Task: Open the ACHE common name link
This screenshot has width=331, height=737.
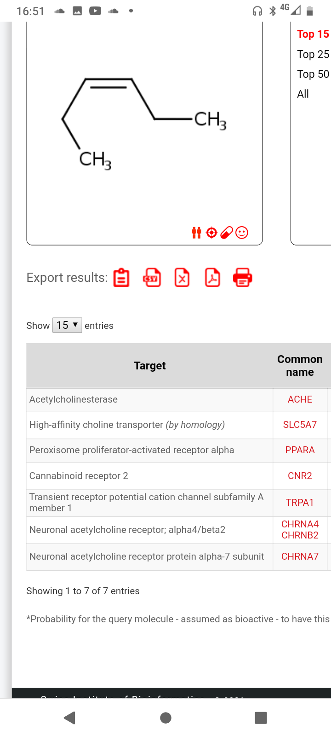Action: coord(300,399)
